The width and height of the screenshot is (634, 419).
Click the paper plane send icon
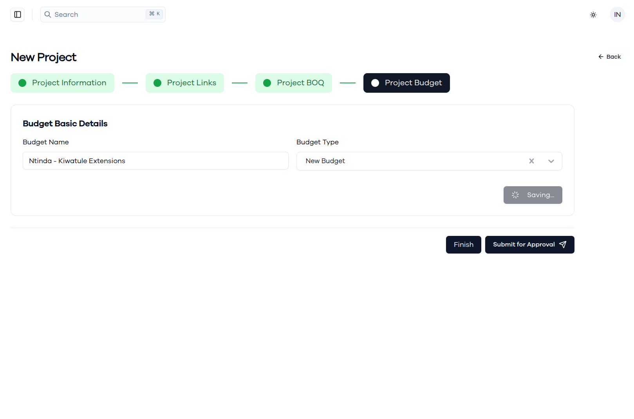point(563,245)
